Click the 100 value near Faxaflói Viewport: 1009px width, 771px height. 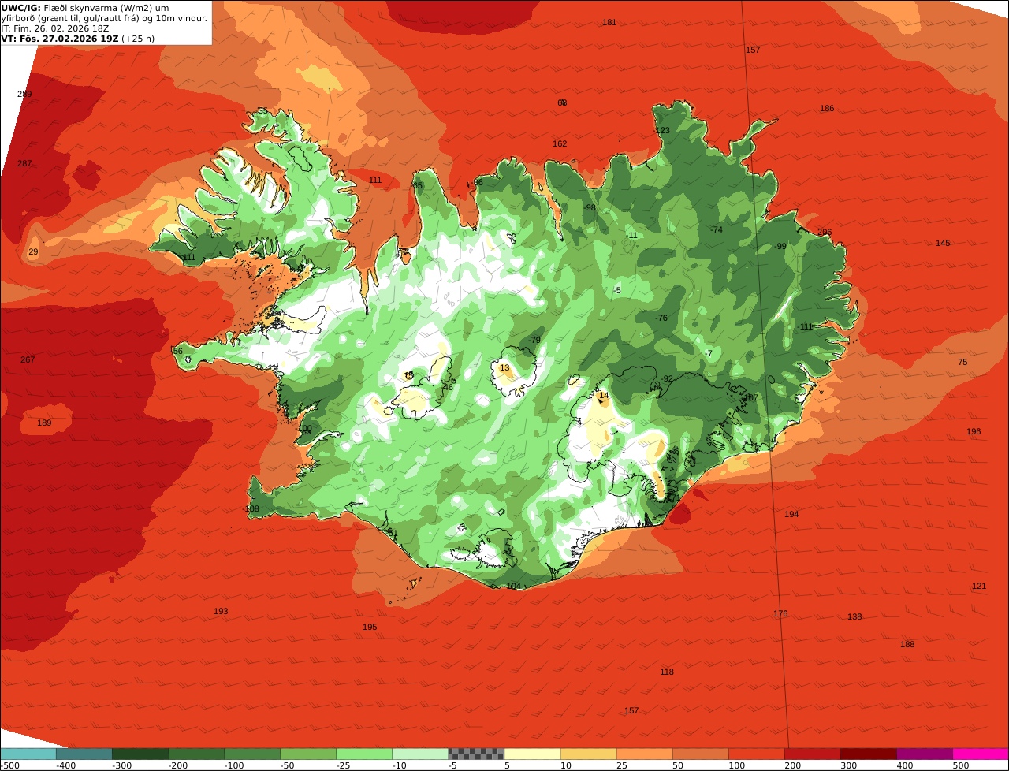[x=305, y=428]
